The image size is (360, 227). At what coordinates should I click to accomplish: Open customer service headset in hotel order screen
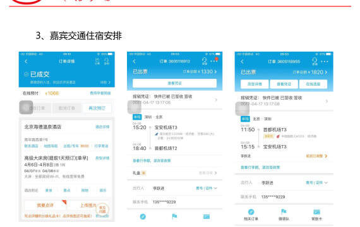pos(107,61)
